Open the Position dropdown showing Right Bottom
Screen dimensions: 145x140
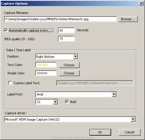(75, 56)
